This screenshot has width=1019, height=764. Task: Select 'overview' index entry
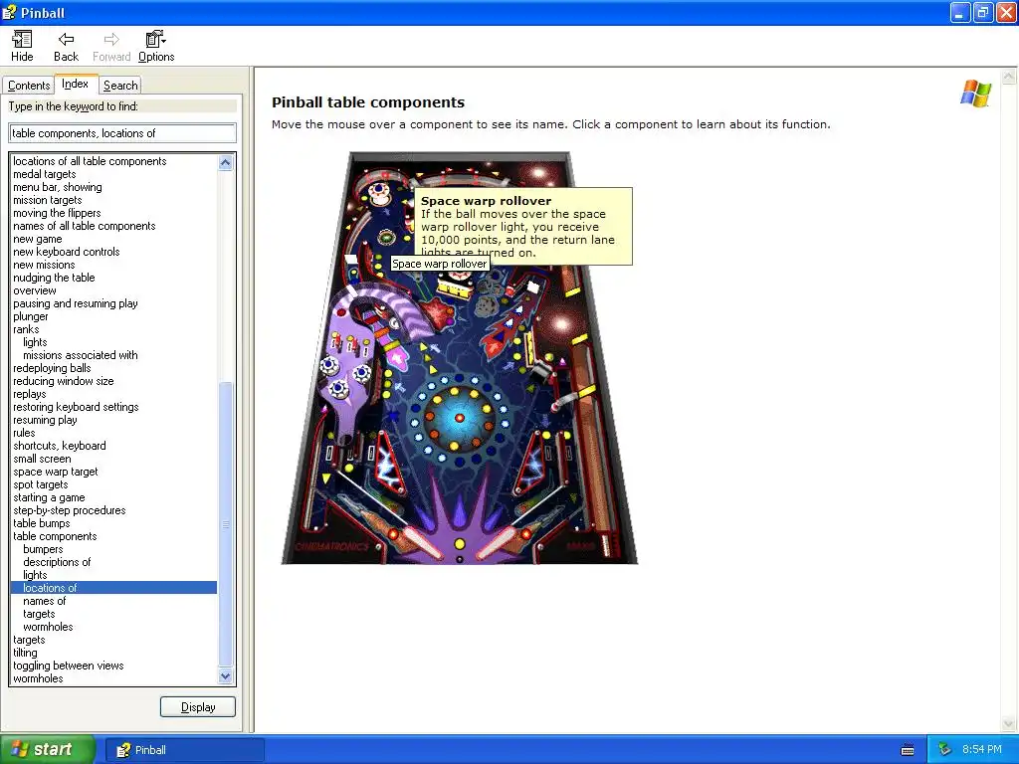point(35,290)
